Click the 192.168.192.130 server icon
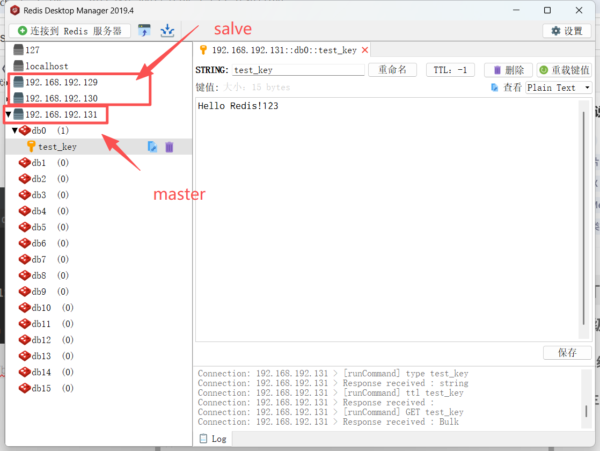The height and width of the screenshot is (451, 600). point(18,98)
